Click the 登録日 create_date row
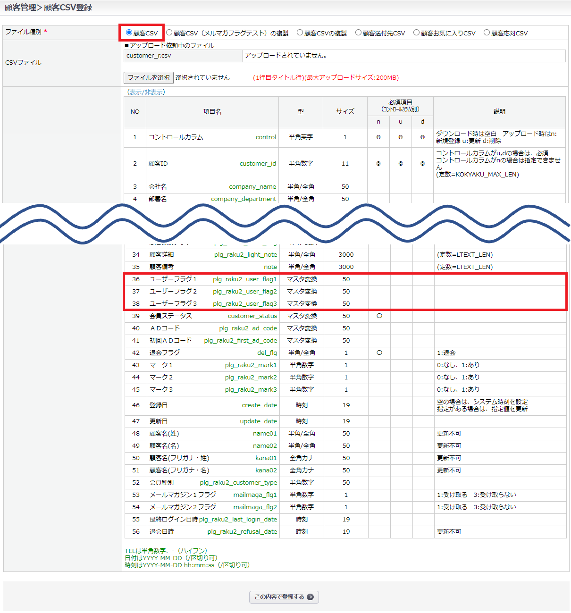 click(212, 405)
